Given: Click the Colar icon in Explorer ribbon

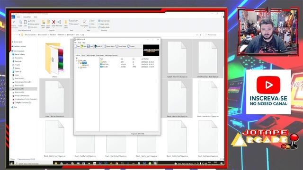Looking at the screenshot, I should click(x=25, y=22).
